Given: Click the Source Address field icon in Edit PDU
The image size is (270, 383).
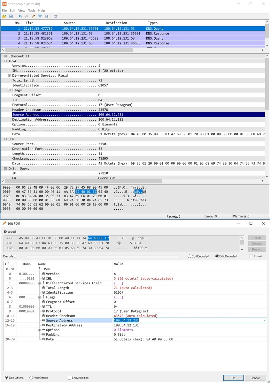Looking at the screenshot, I should 43,320.
